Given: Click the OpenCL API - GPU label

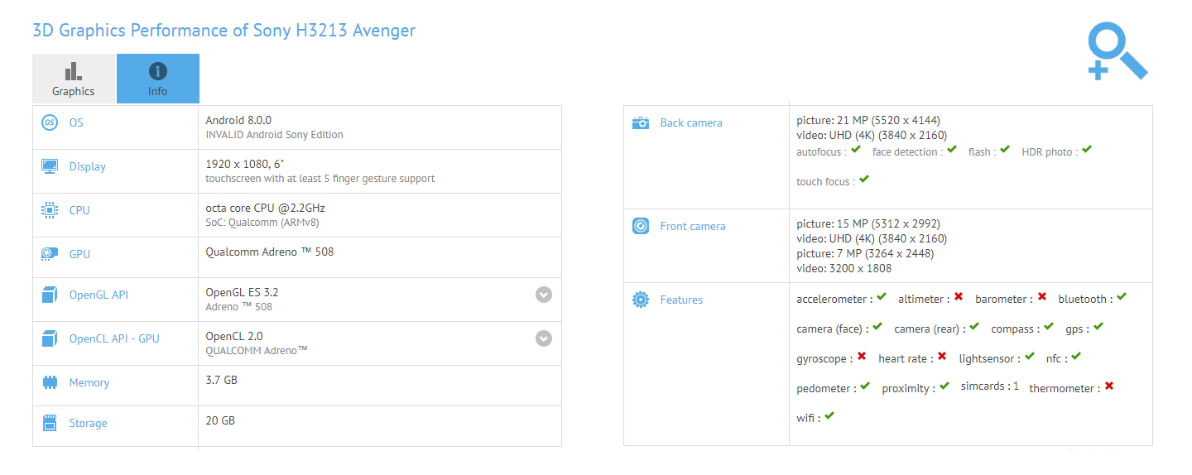Looking at the screenshot, I should [114, 338].
